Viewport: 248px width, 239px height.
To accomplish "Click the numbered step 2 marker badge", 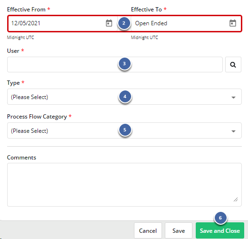I will click(124, 23).
